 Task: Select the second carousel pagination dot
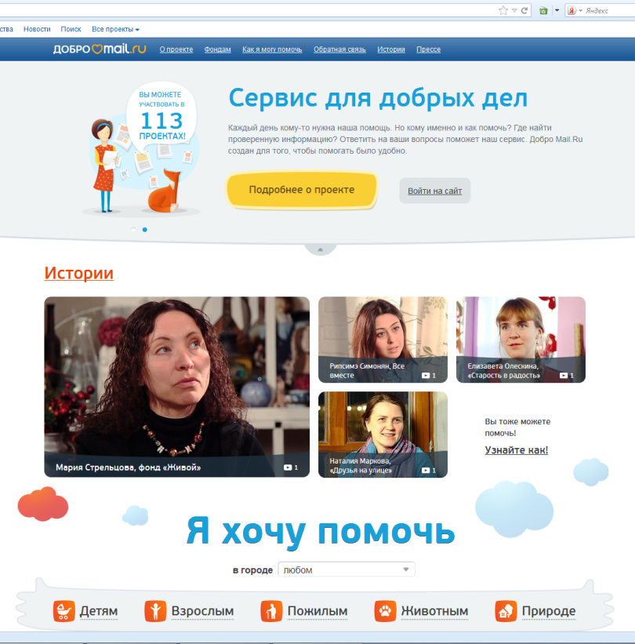(x=144, y=229)
